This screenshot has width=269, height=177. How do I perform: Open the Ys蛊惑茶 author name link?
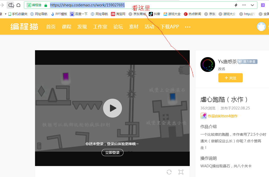tap(227, 61)
